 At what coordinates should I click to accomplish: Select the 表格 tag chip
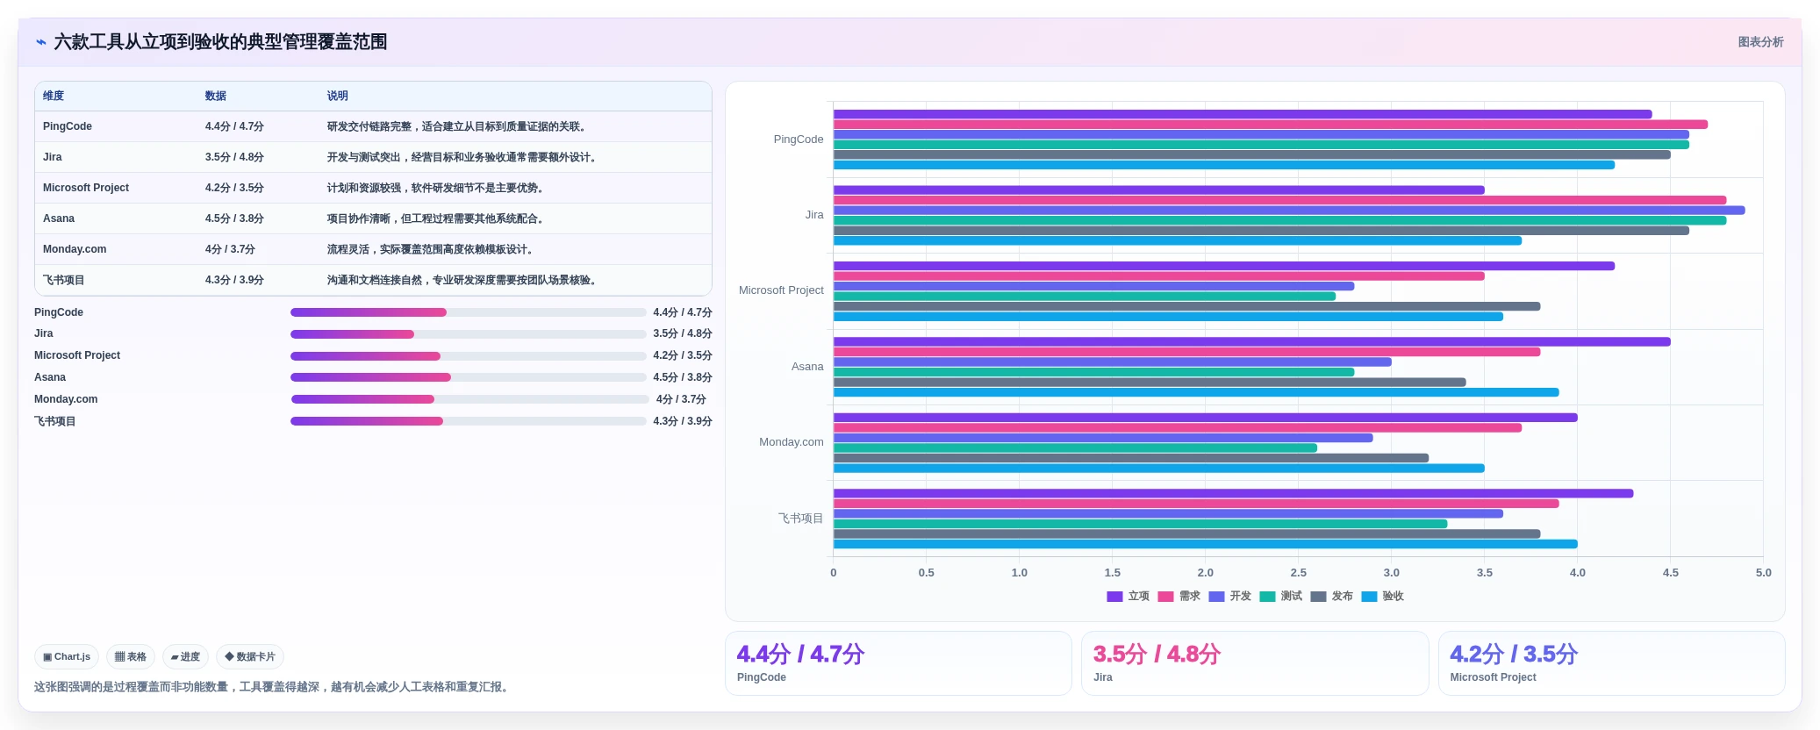131,656
